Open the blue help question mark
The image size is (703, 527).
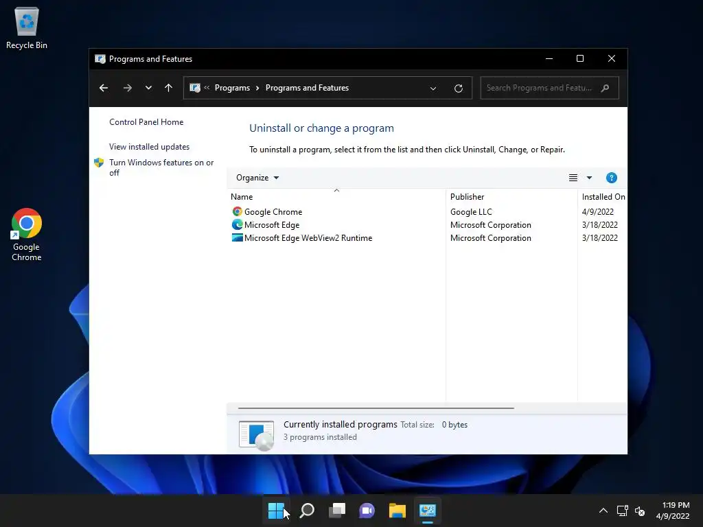(611, 178)
